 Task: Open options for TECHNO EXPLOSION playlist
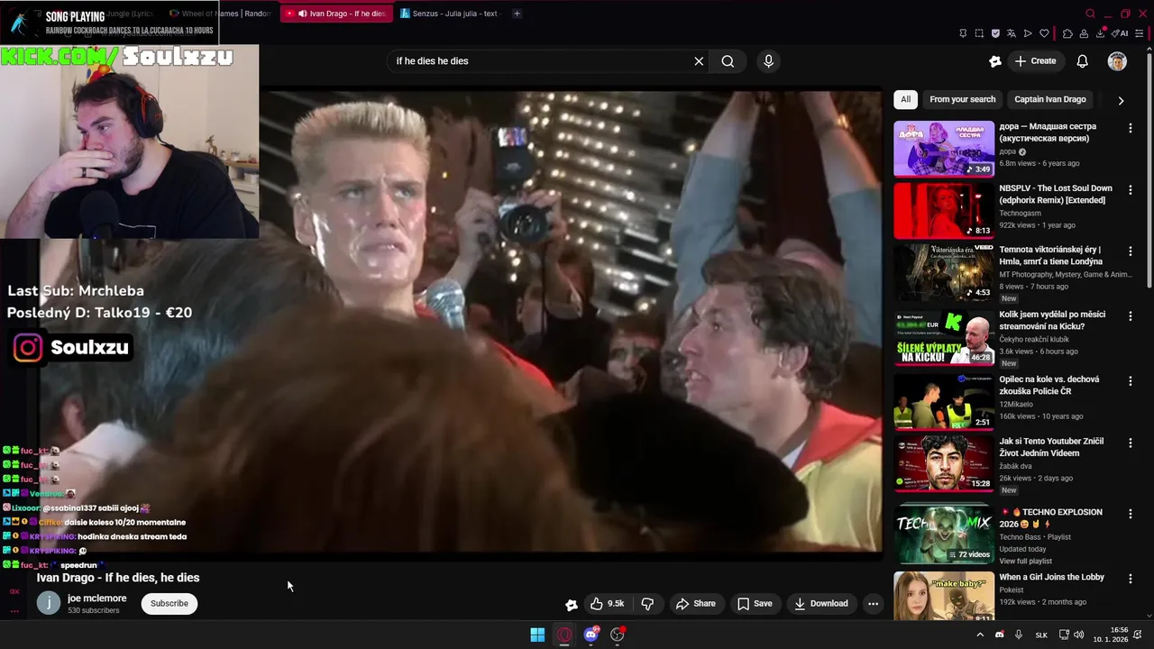tap(1130, 513)
